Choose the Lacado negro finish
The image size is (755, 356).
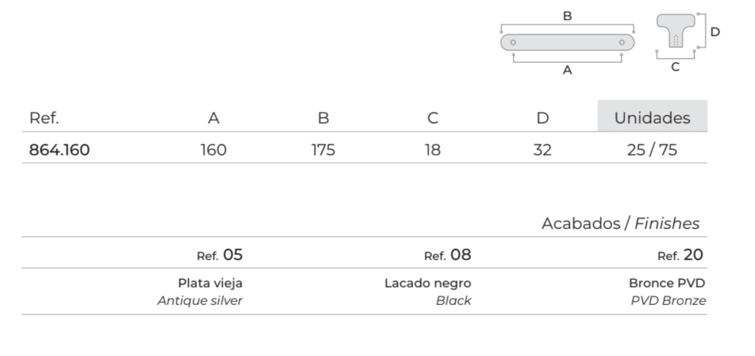click(x=428, y=283)
